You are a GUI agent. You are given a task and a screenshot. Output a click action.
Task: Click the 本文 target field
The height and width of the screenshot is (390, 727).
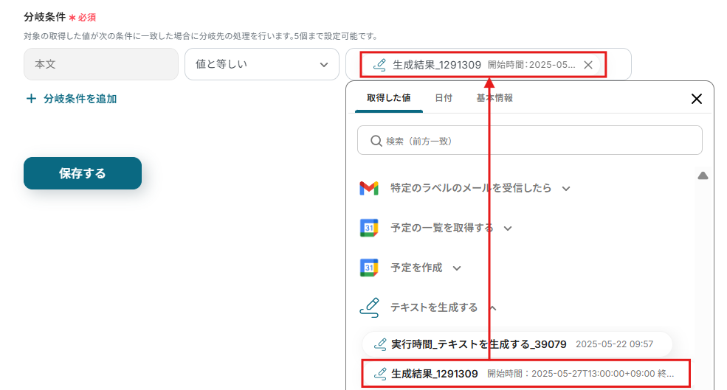(101, 64)
